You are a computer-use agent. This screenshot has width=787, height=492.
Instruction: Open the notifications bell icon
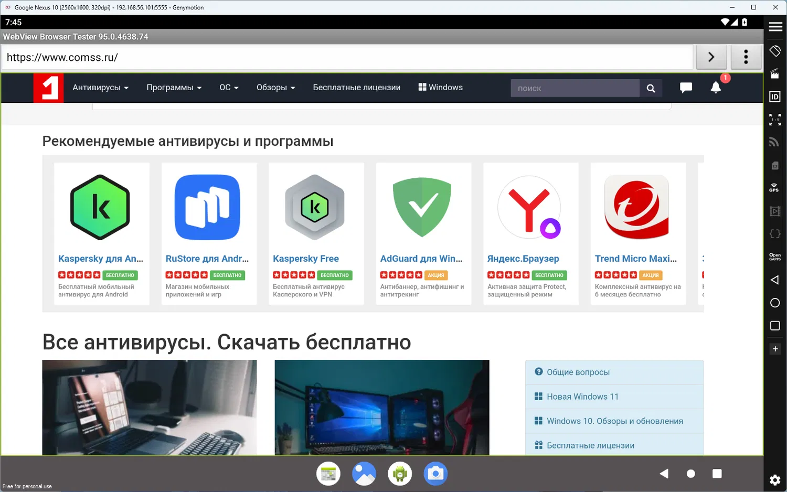coord(716,87)
